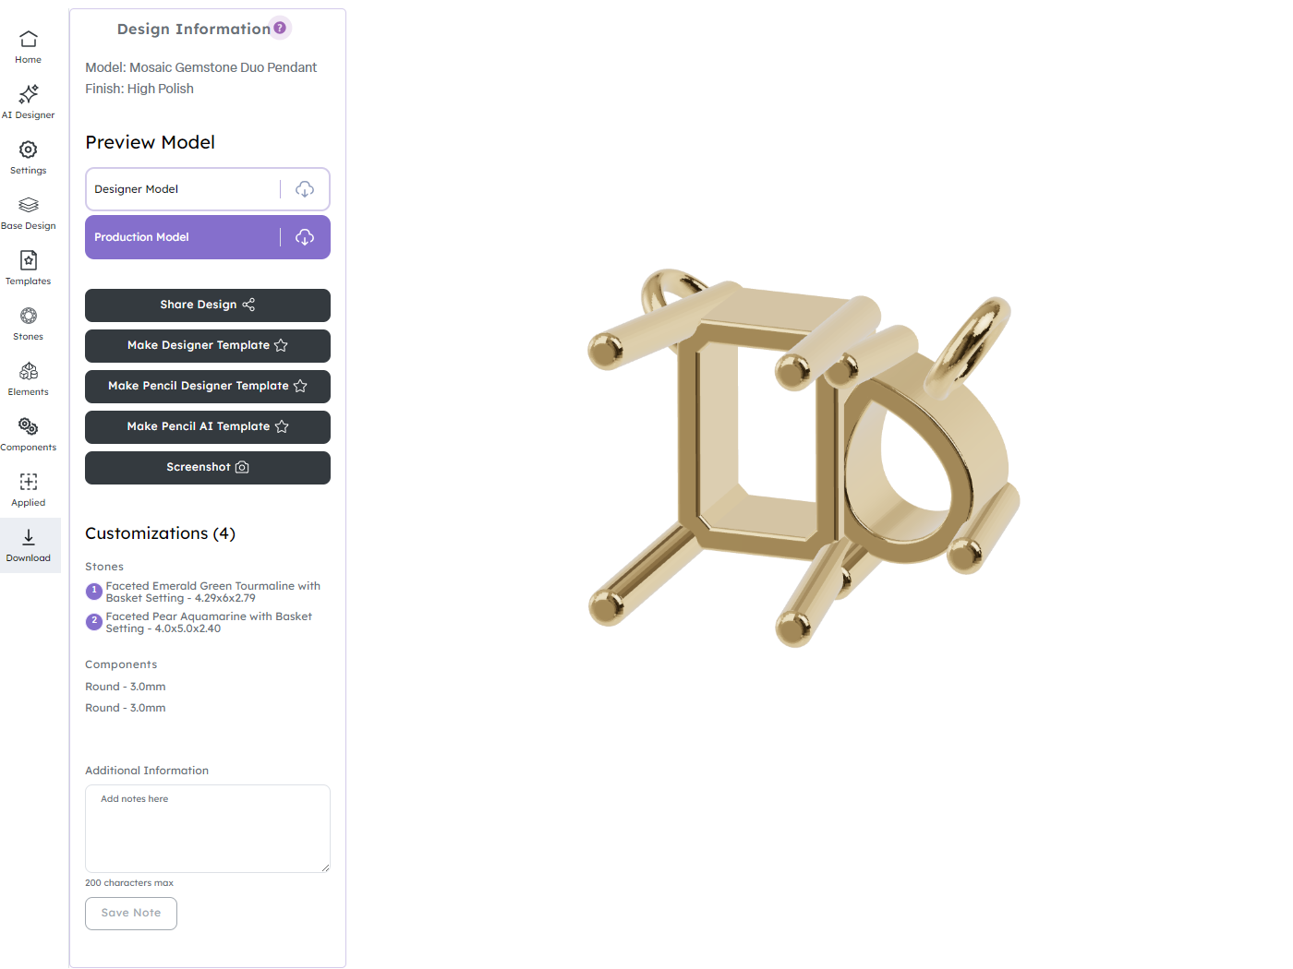Download the Production Model via cloud icon
Screen dimensions: 1293x969
(305, 237)
